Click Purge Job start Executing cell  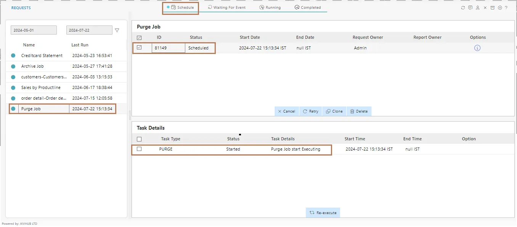point(295,149)
